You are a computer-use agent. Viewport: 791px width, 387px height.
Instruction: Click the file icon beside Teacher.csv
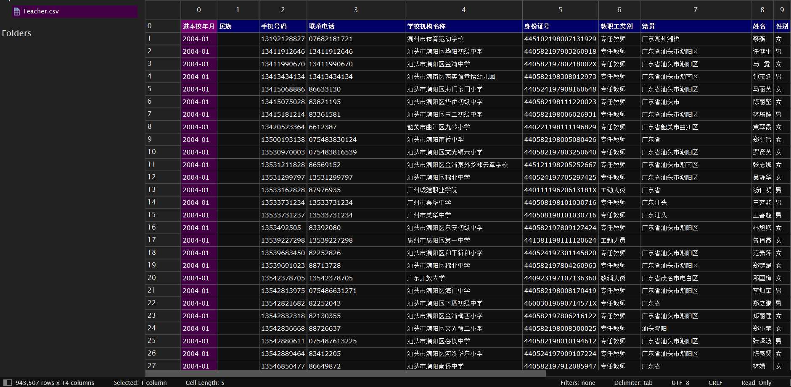click(17, 11)
